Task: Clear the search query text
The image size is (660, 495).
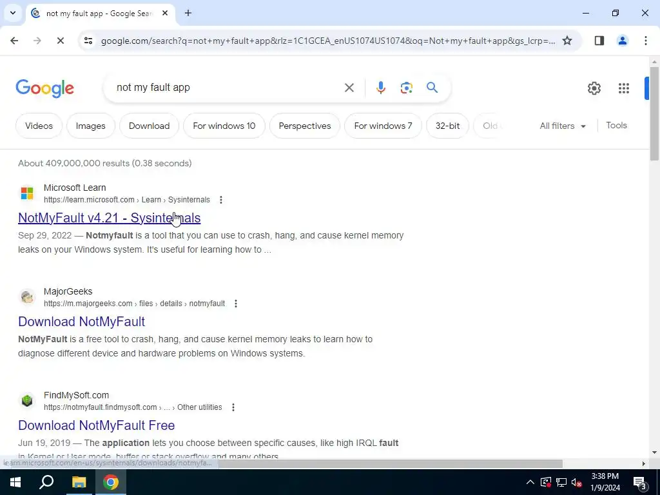Action: click(x=349, y=88)
